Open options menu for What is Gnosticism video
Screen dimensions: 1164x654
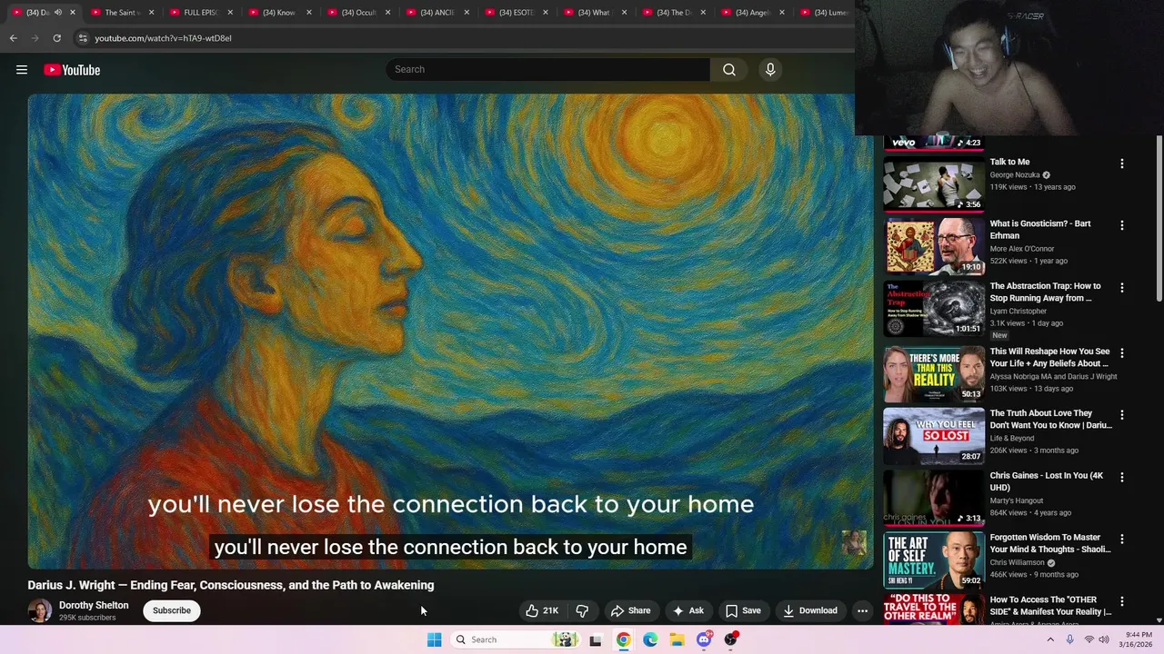click(x=1121, y=225)
